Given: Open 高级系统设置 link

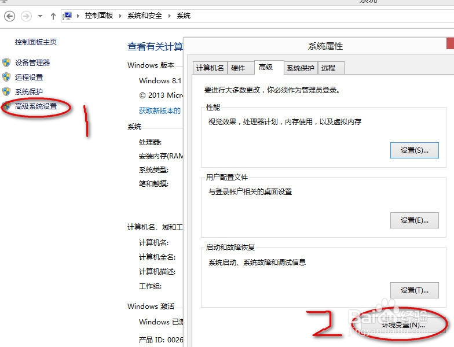Looking at the screenshot, I should [x=36, y=106].
